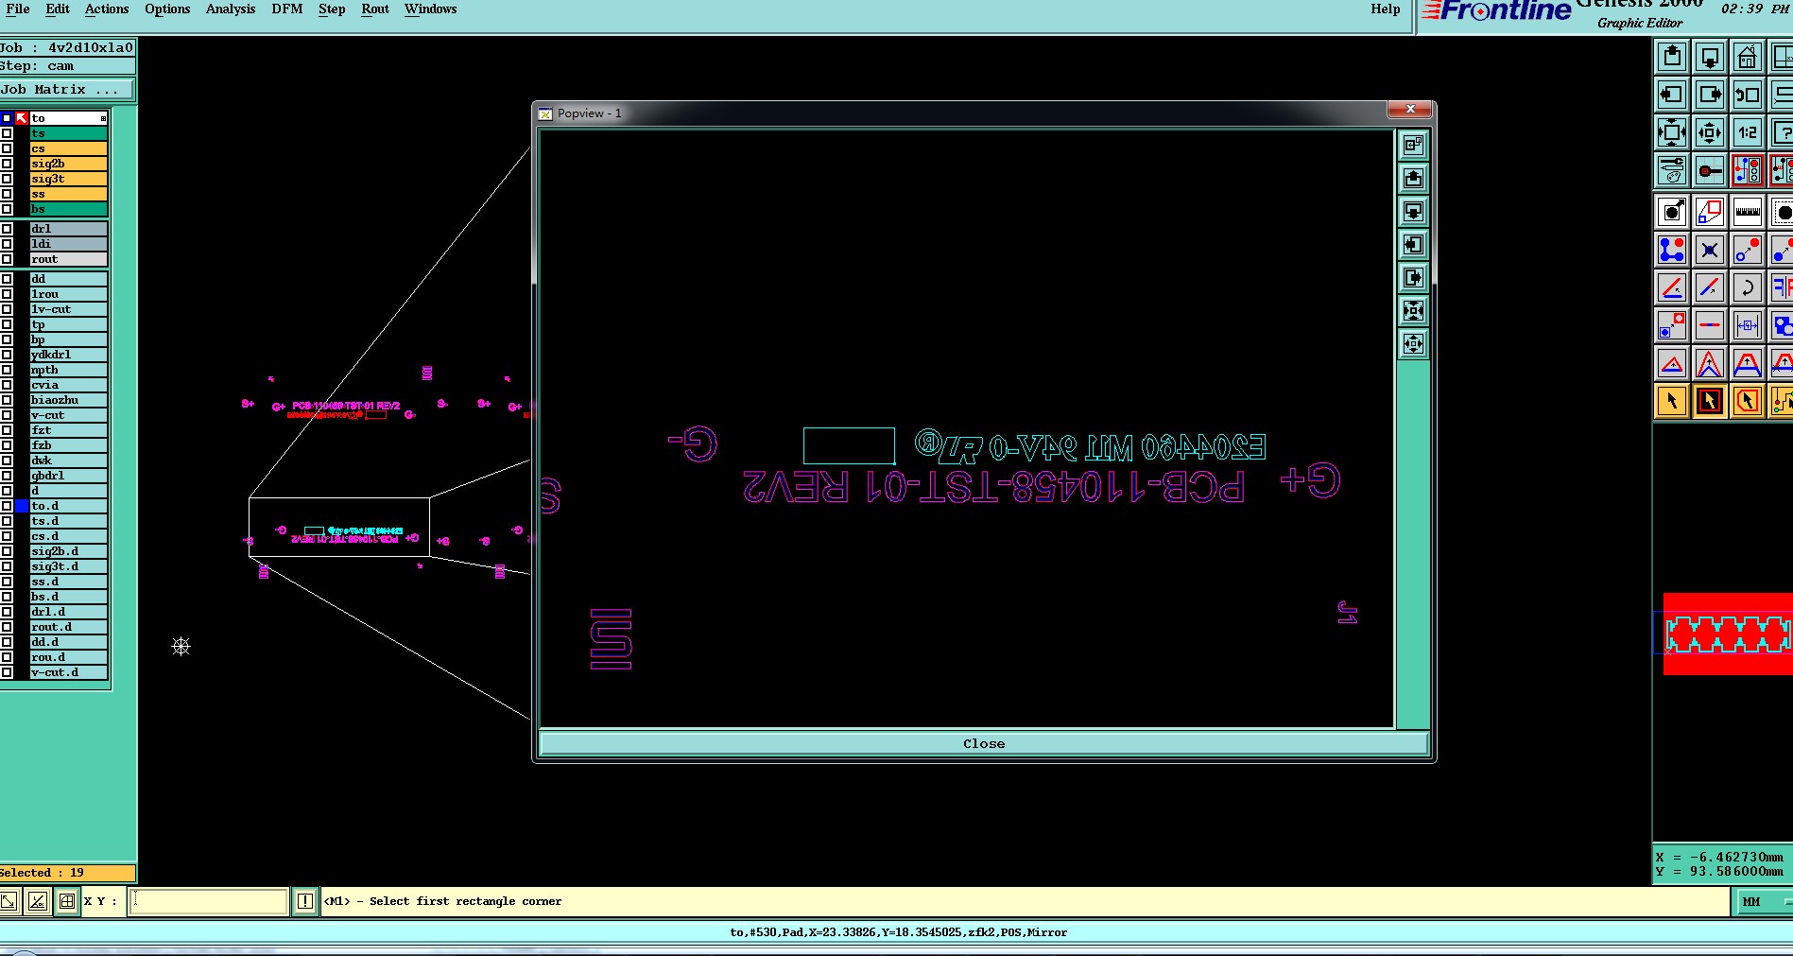
Task: Click Popview topmost window-link icon
Action: (x=1413, y=145)
